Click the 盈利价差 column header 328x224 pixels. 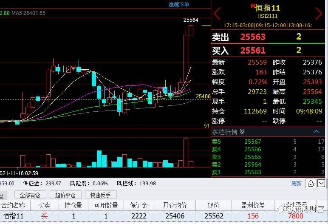pos(253,205)
